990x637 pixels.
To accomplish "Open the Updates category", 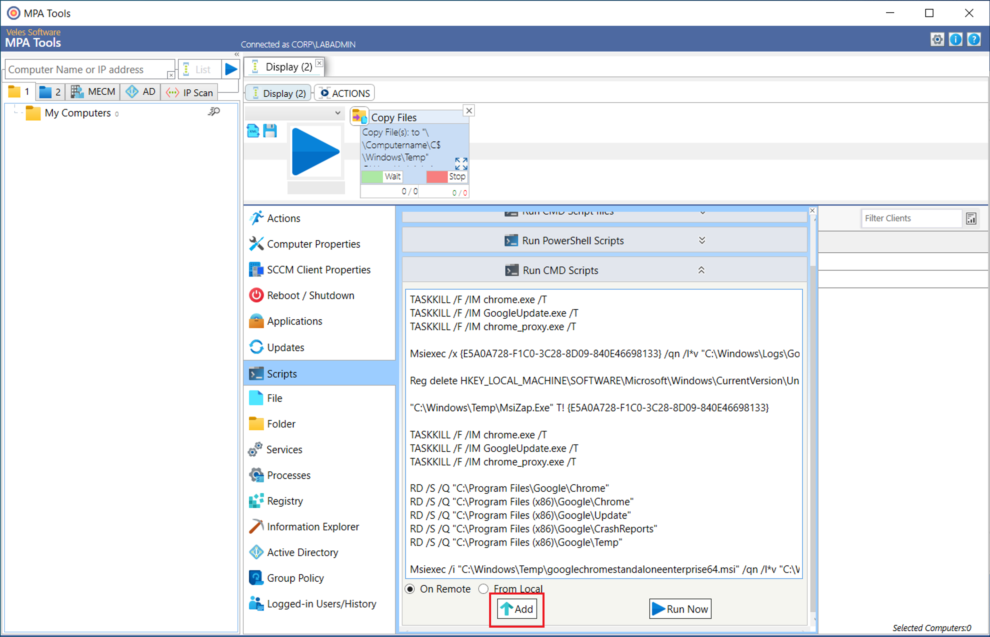I will pos(319,347).
